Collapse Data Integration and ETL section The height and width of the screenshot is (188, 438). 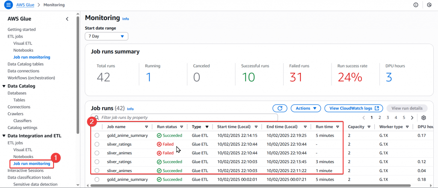(x=4, y=136)
